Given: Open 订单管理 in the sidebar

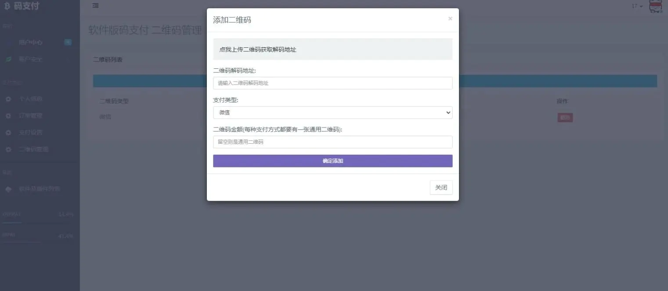Looking at the screenshot, I should (x=31, y=116).
